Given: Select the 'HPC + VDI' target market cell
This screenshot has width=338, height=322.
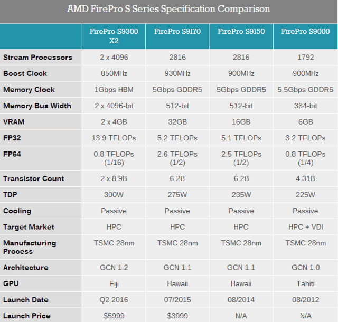Looking at the screenshot, I should pos(305,227).
